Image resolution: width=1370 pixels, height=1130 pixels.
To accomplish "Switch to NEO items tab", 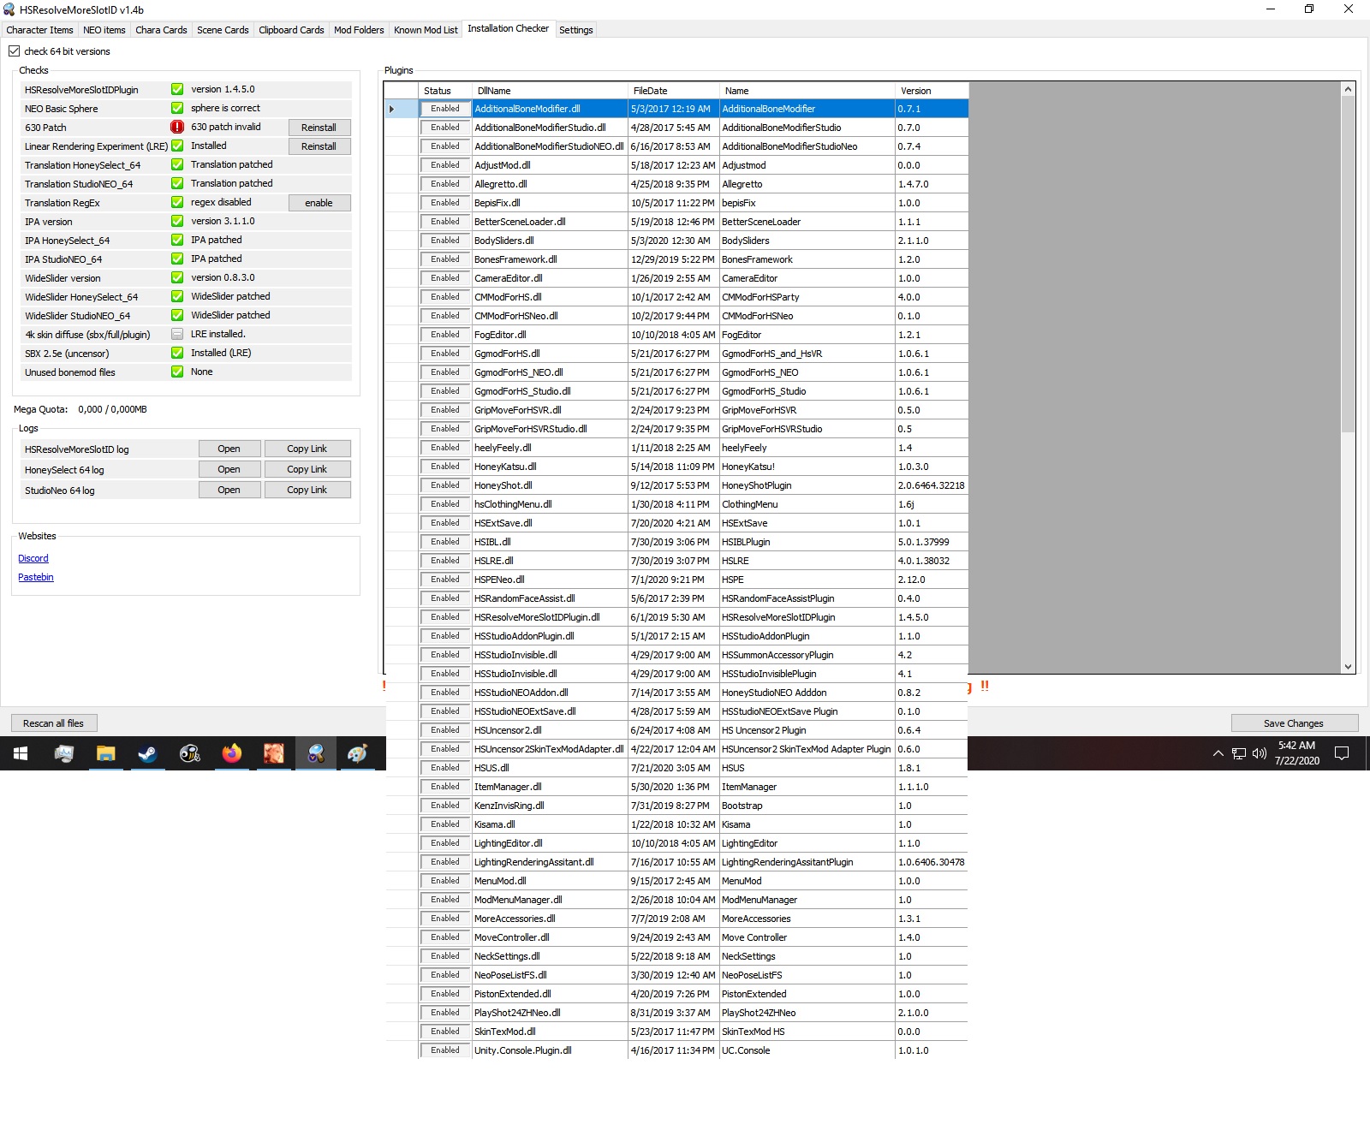I will tap(104, 30).
